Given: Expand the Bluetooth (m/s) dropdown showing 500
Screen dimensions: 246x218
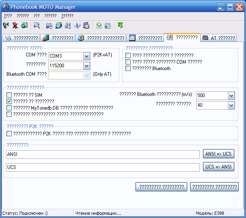Looking at the screenshot, I should [231, 96].
